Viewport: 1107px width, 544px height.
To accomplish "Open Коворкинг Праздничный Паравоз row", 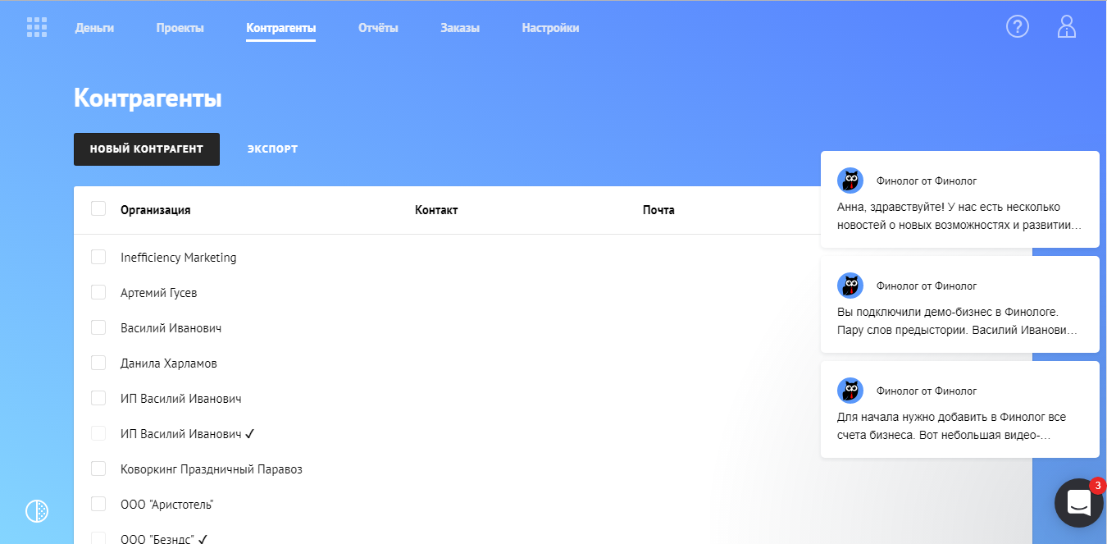I will pyautogui.click(x=212, y=469).
